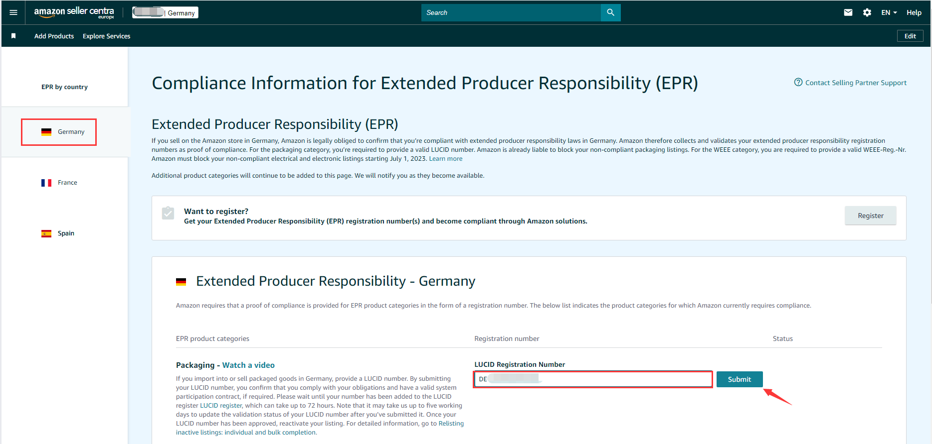Click the 'Status' column header
This screenshot has width=932, height=444.
(x=782, y=338)
